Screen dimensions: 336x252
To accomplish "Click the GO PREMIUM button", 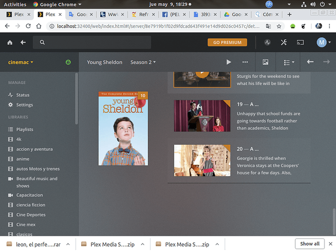I will (227, 42).
